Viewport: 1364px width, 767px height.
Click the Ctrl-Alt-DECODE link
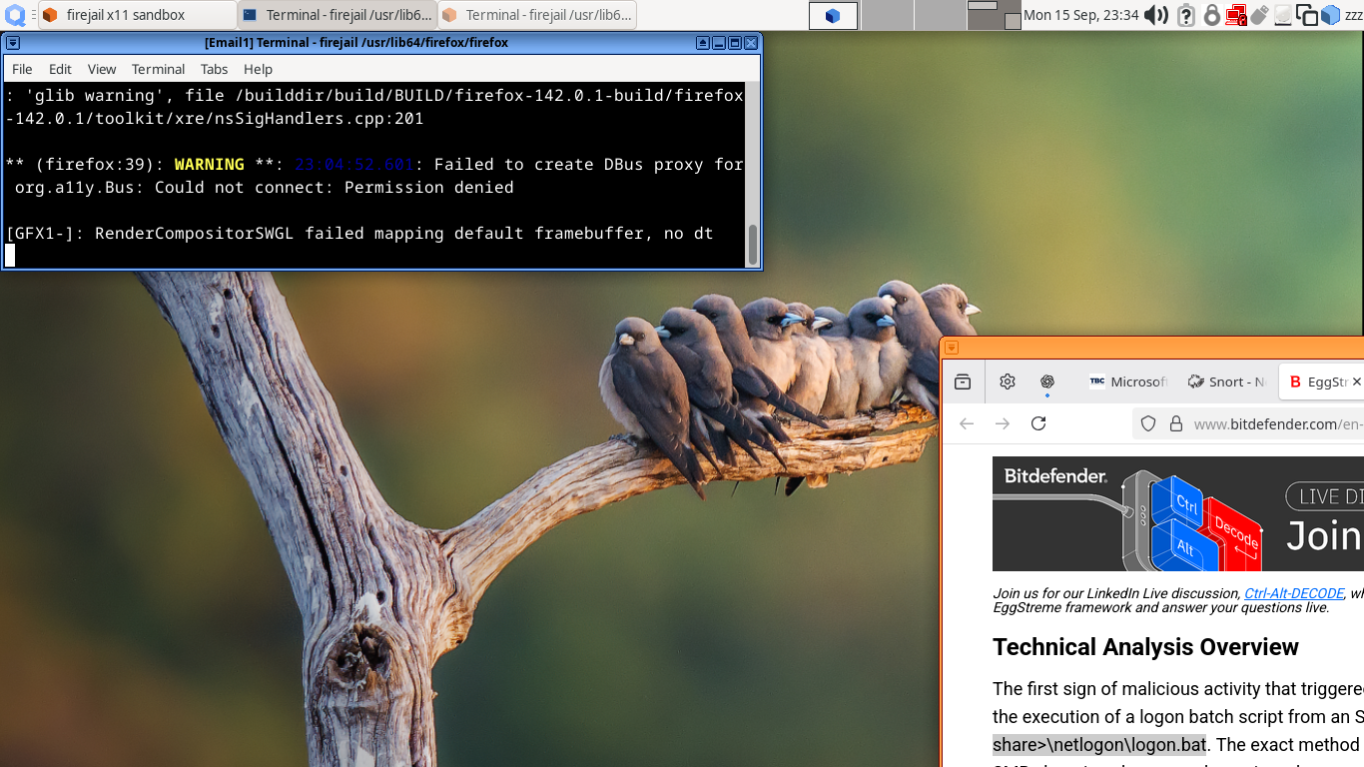[x=1293, y=593]
